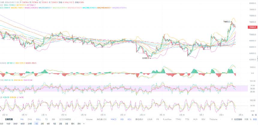Click the MA(30) 71025.1 legend entry
258x125 pixels.
[17, 8]
